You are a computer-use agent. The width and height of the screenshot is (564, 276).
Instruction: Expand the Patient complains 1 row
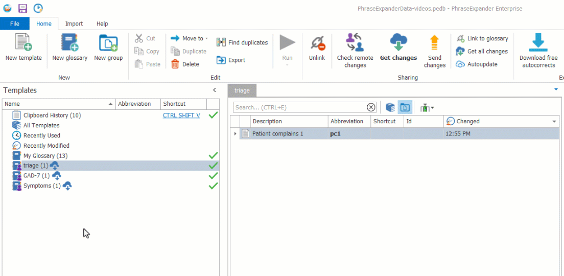coord(235,134)
